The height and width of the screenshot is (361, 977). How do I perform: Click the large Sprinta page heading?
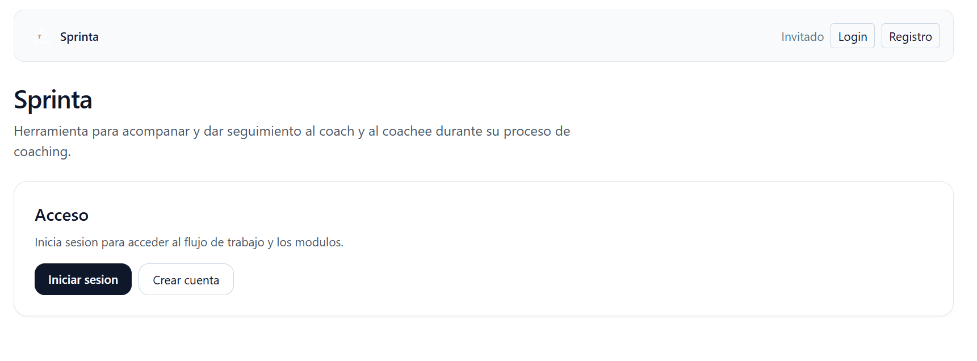(53, 100)
